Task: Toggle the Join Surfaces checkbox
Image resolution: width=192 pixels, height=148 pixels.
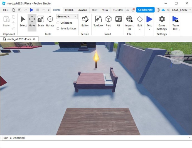Action: pyautogui.click(x=58, y=28)
